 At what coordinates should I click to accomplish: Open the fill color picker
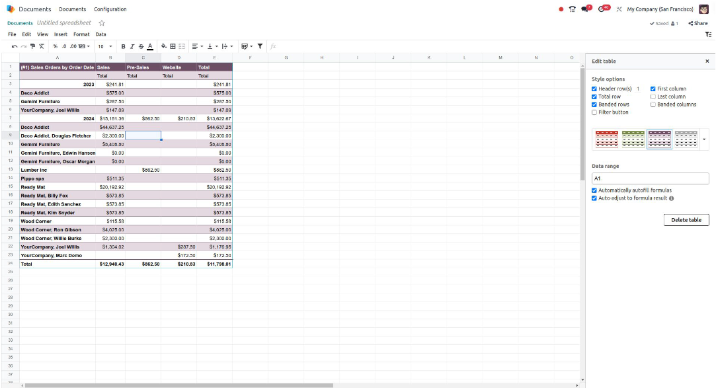[163, 46]
